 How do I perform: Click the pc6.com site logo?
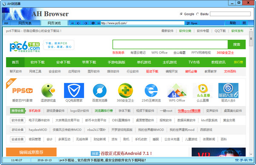point(25,47)
